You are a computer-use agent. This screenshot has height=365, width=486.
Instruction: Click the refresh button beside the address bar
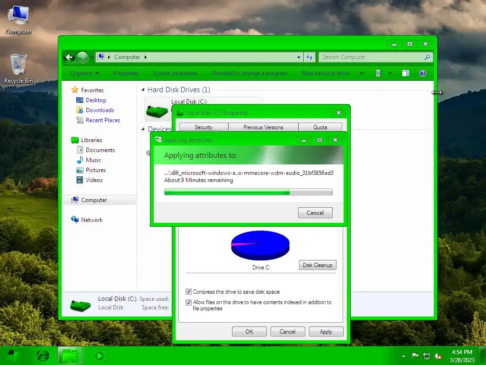point(309,57)
